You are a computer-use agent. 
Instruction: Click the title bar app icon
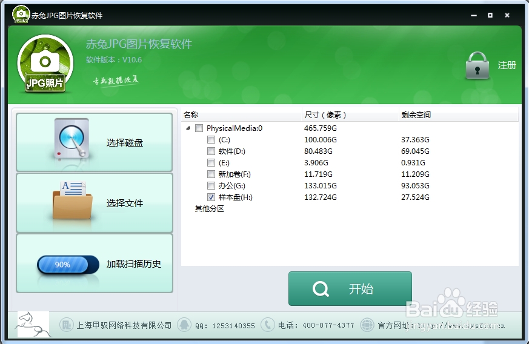coord(21,14)
